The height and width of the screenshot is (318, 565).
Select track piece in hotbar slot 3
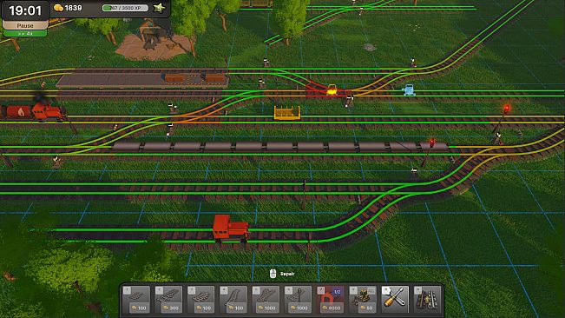click(201, 299)
